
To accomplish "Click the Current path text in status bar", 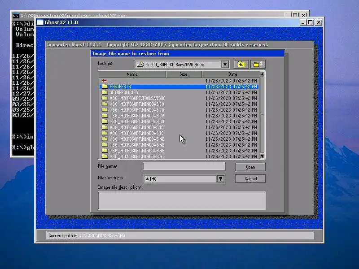I will point(87,235).
